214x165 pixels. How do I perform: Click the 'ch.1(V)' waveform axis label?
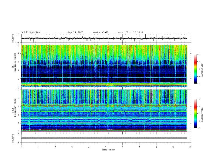tap(13, 38)
